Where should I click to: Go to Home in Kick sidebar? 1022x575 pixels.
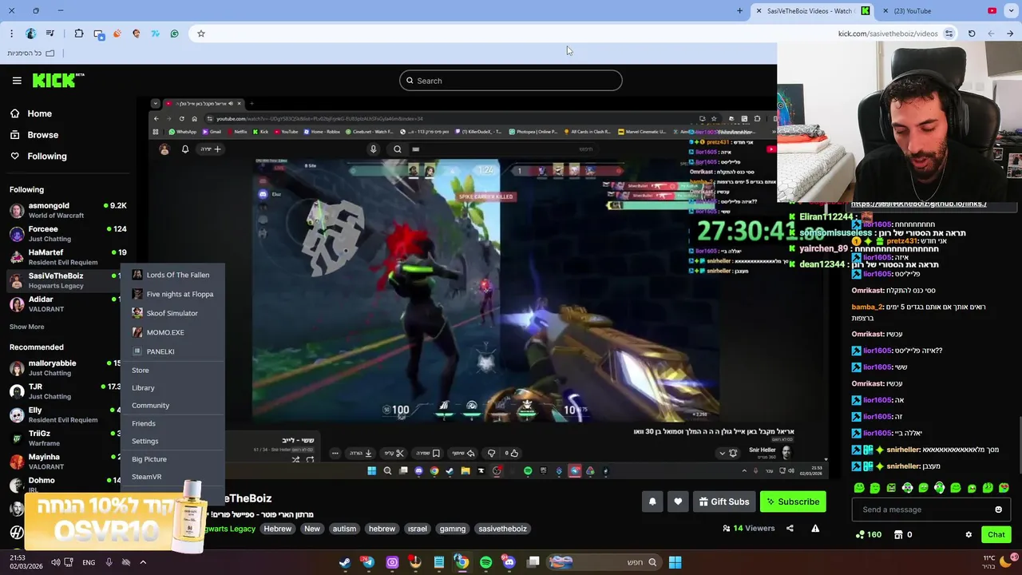(30, 113)
